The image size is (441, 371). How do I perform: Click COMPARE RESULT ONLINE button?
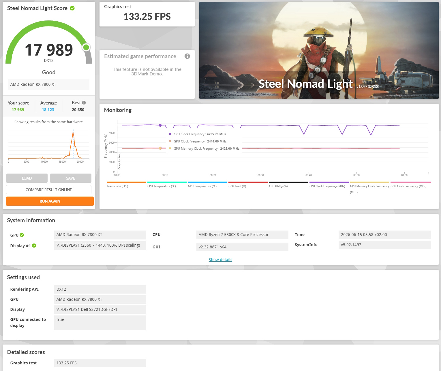49,190
